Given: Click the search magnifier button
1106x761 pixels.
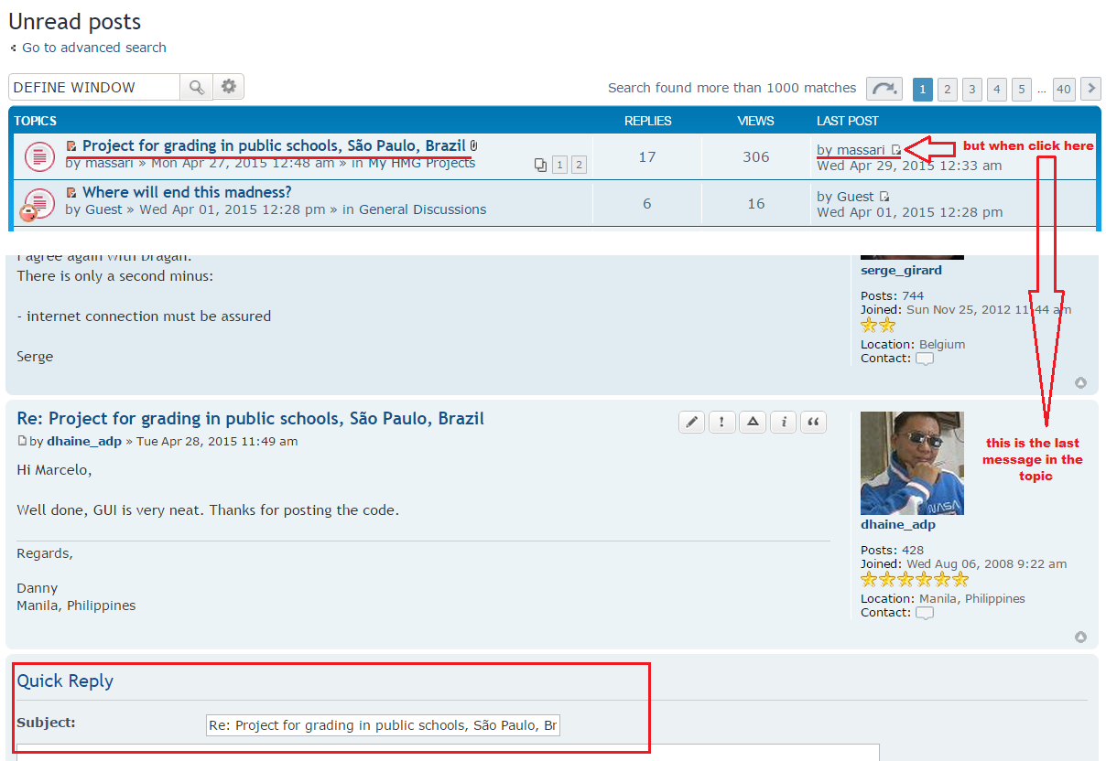Looking at the screenshot, I should (x=196, y=87).
